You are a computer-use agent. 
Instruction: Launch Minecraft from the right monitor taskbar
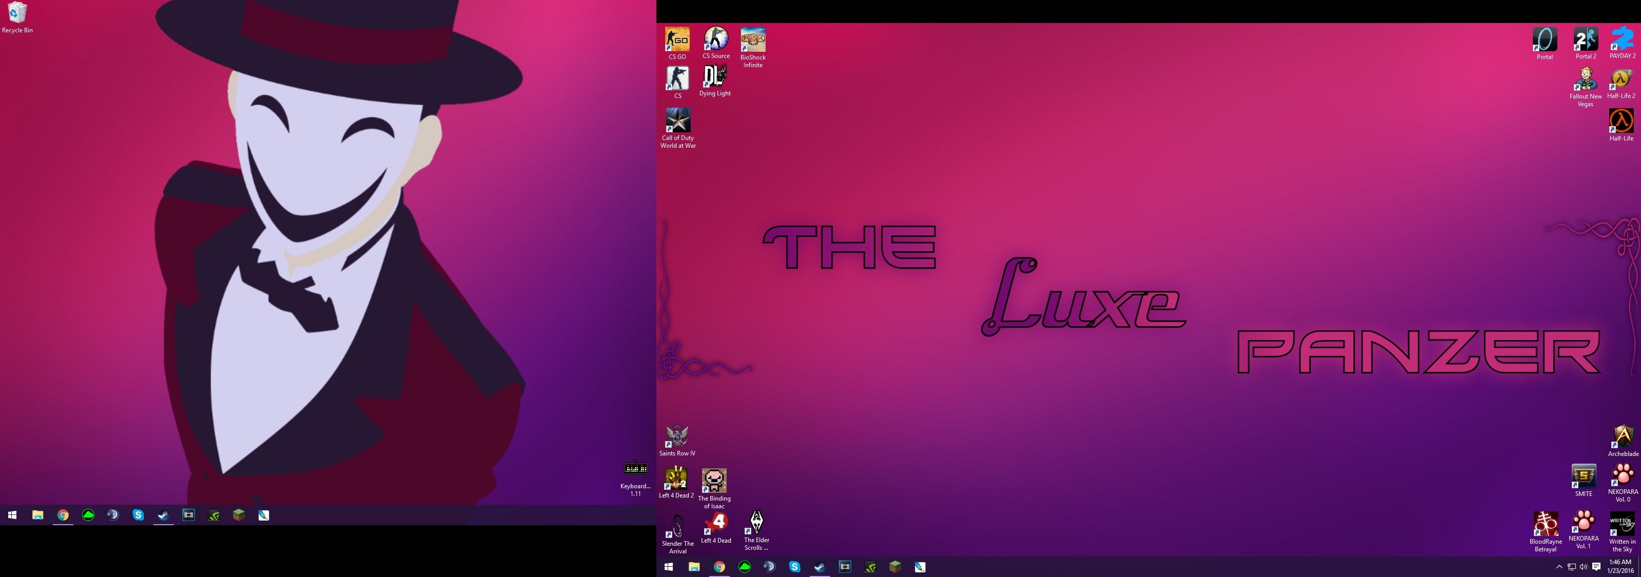pos(895,567)
